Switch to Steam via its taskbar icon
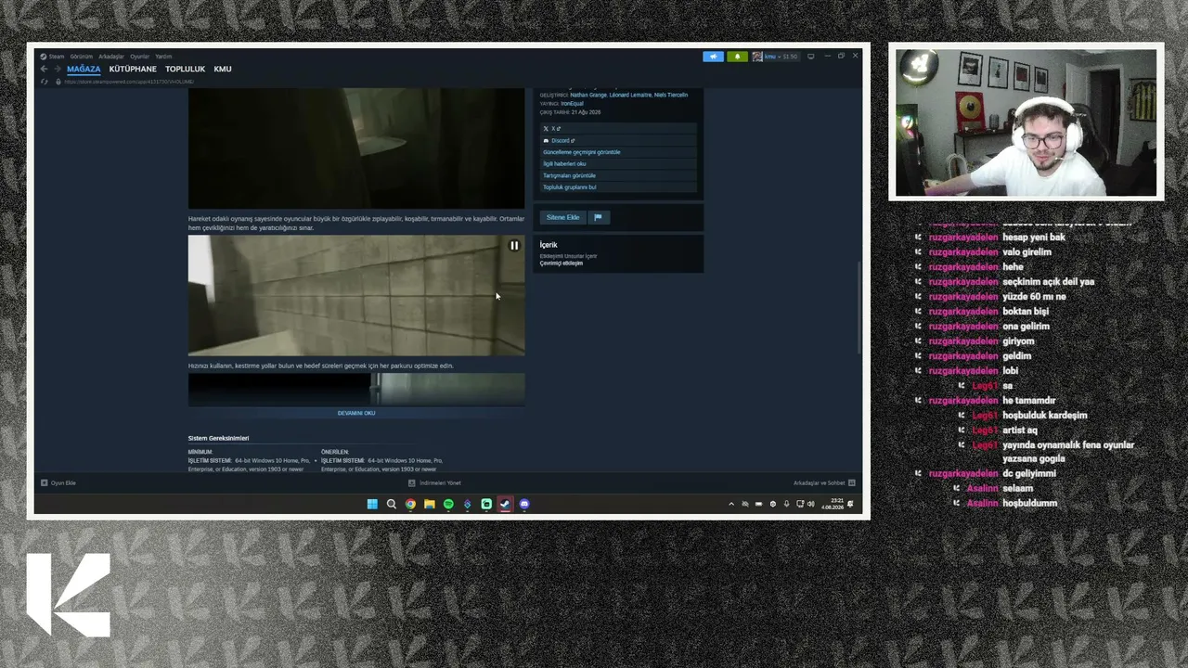 point(505,504)
